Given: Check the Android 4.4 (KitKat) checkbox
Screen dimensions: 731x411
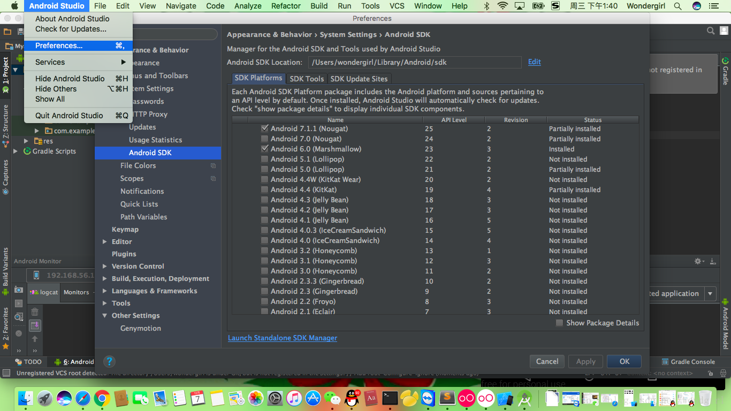Looking at the screenshot, I should 264,189.
